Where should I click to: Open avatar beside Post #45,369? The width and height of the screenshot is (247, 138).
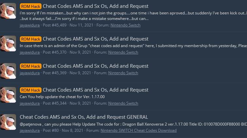tap(8, 71)
